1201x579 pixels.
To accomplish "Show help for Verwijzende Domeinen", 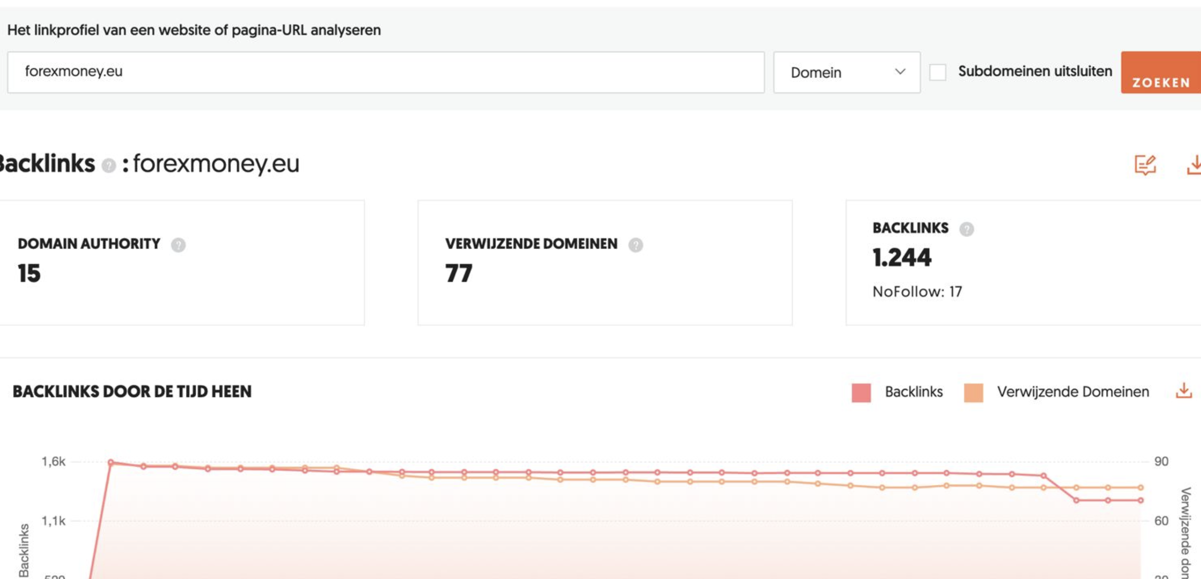I will point(636,245).
